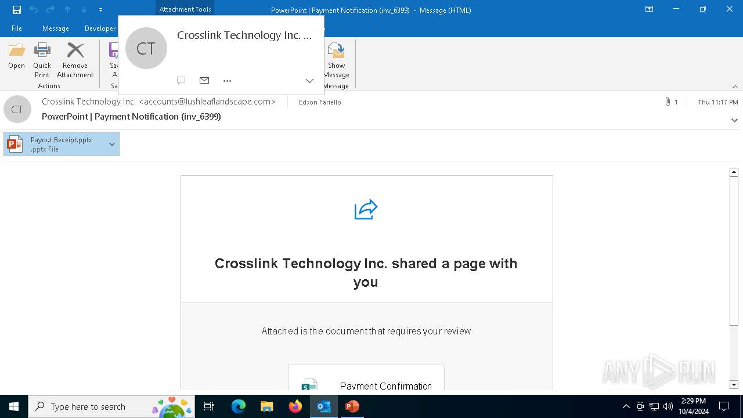The width and height of the screenshot is (743, 418).
Task: Click the message pane scrollbar thumb
Action: (734, 251)
